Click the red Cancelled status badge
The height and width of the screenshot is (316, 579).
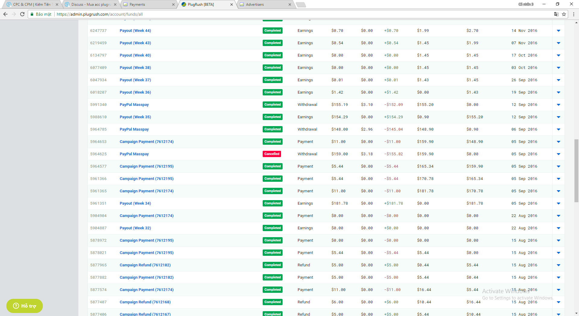coord(272,154)
